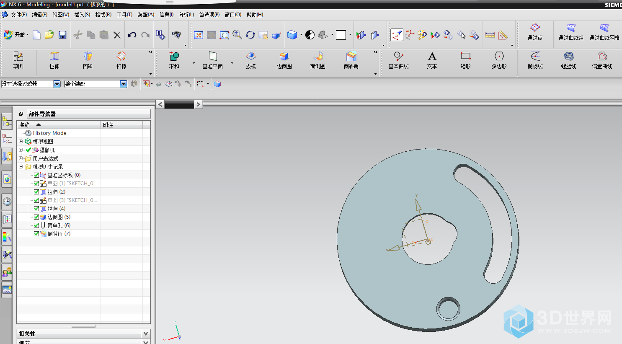
Task: Click scroll-left arrow above graphics window
Action: (x=160, y=104)
